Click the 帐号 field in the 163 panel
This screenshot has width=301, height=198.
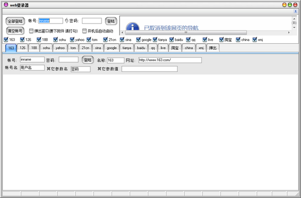tap(32, 59)
